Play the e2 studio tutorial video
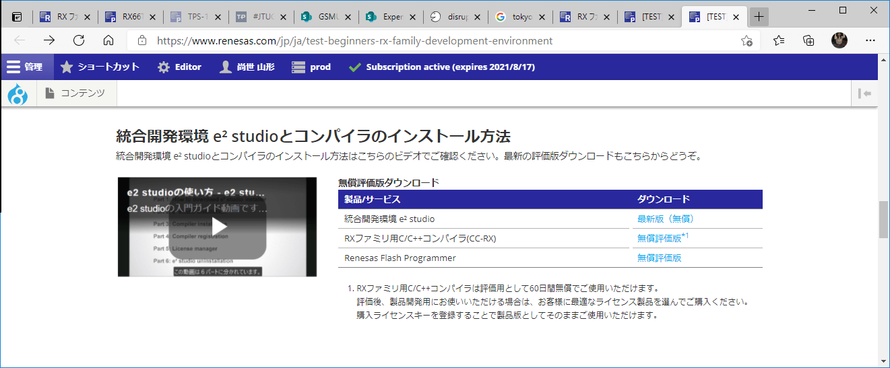The image size is (890, 368). click(x=217, y=227)
